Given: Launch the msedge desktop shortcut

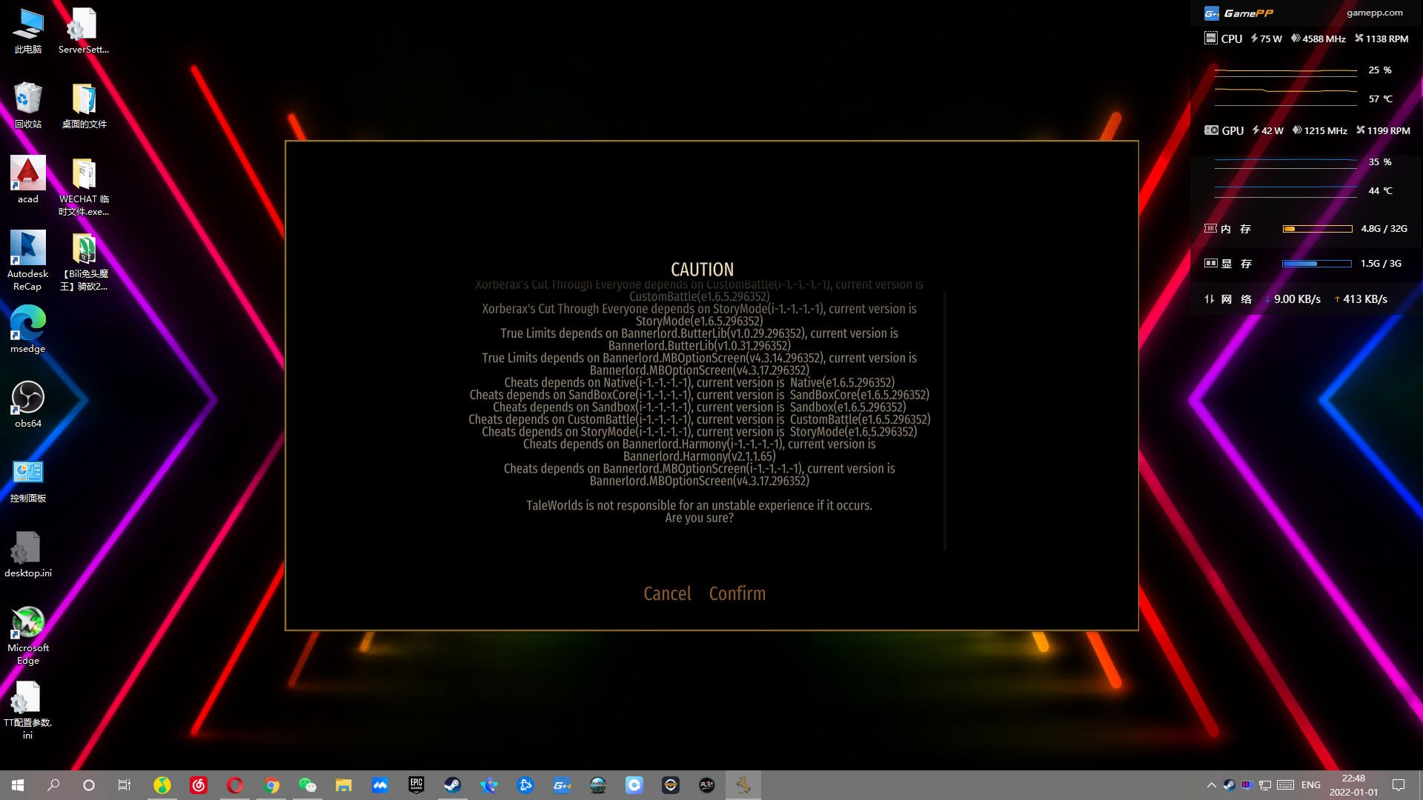Looking at the screenshot, I should point(28,330).
